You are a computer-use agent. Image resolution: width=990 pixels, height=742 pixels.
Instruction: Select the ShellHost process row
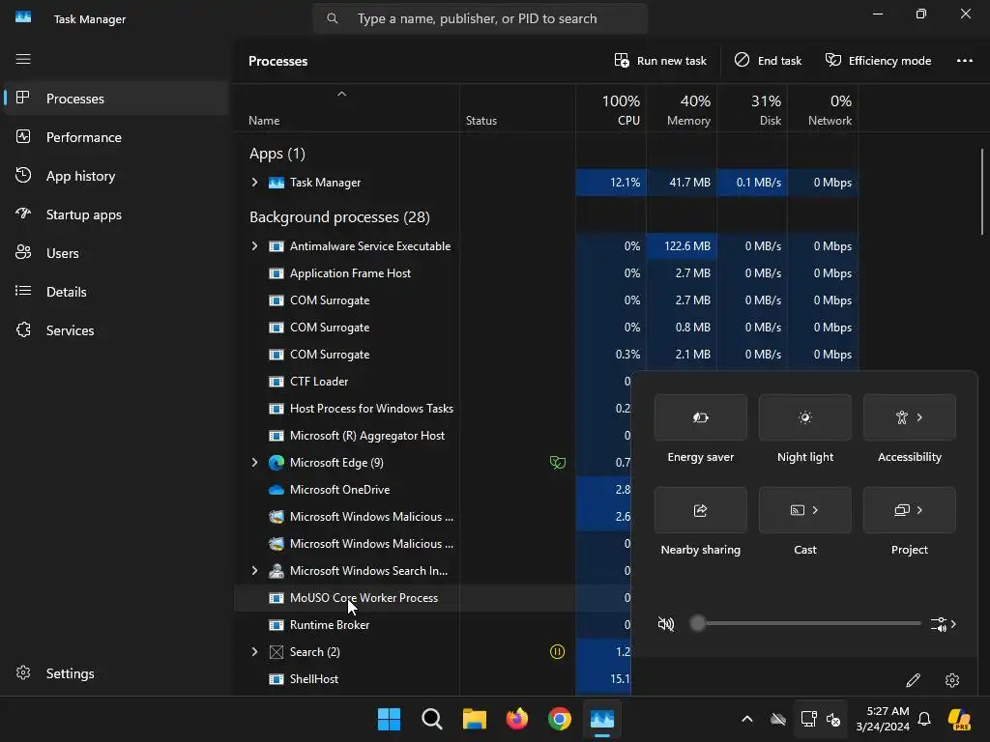point(432,679)
